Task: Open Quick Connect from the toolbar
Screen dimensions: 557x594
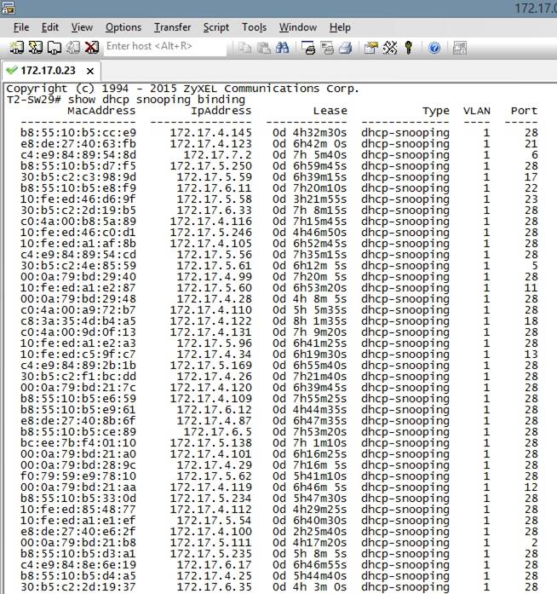Action: (31, 47)
